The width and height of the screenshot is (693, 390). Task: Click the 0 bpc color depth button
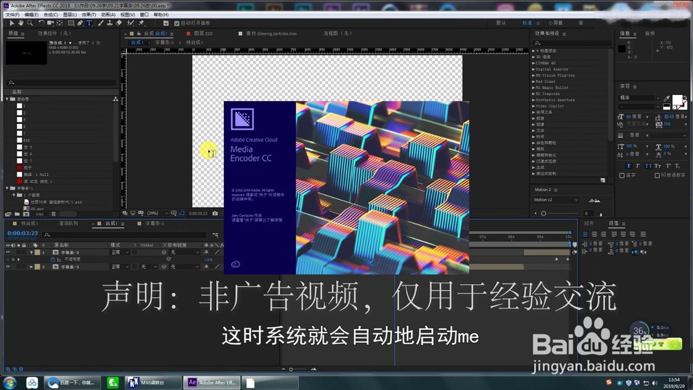click(x=40, y=214)
